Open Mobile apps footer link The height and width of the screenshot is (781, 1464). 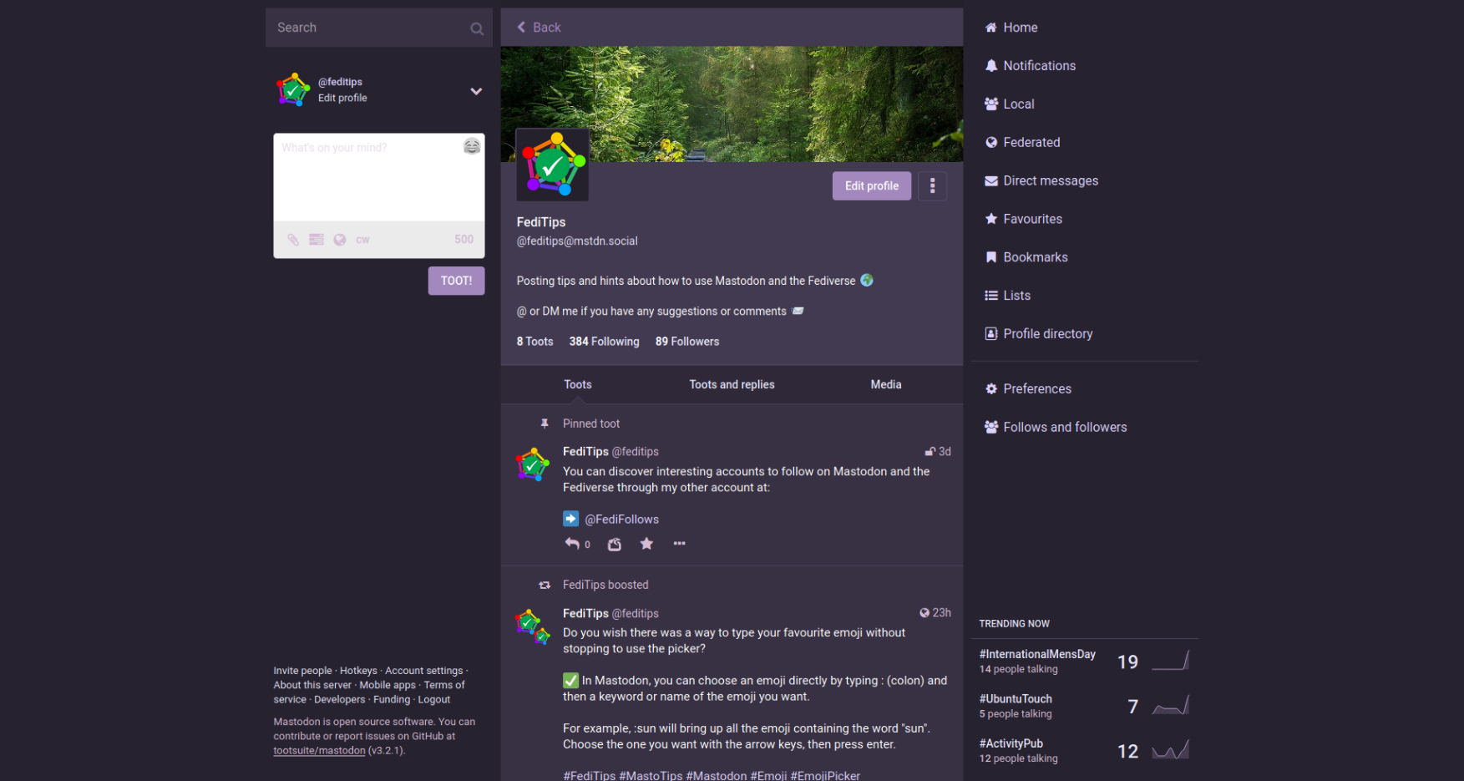point(388,686)
